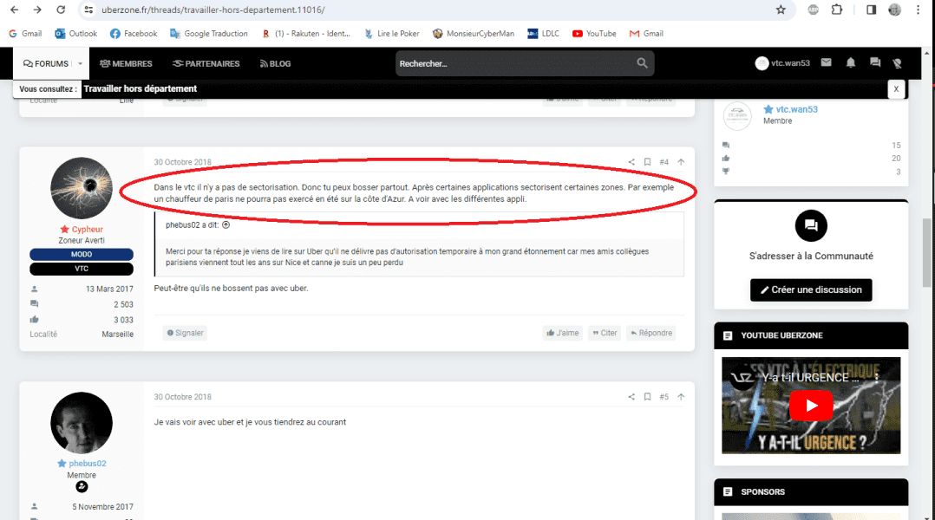Click Marseille locality link

[117, 335]
